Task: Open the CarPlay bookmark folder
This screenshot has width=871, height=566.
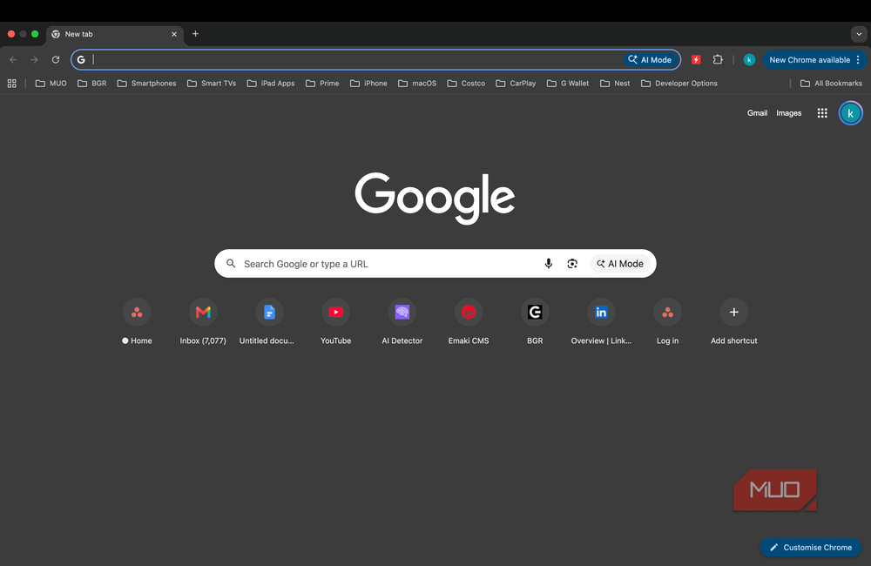Action: coord(516,84)
